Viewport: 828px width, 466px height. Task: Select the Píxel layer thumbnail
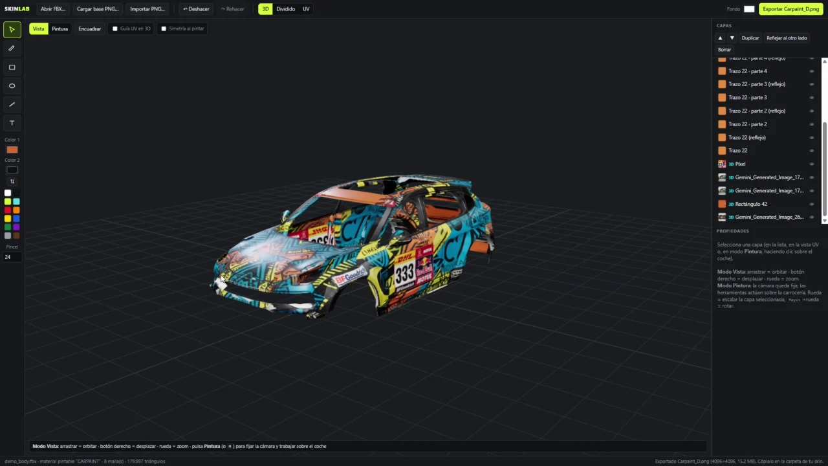click(722, 164)
